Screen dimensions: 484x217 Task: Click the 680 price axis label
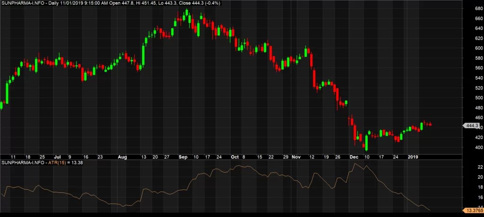pyautogui.click(x=479, y=9)
